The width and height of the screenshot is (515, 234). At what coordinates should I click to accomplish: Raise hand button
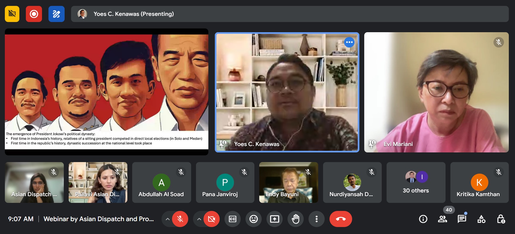pyautogui.click(x=295, y=219)
